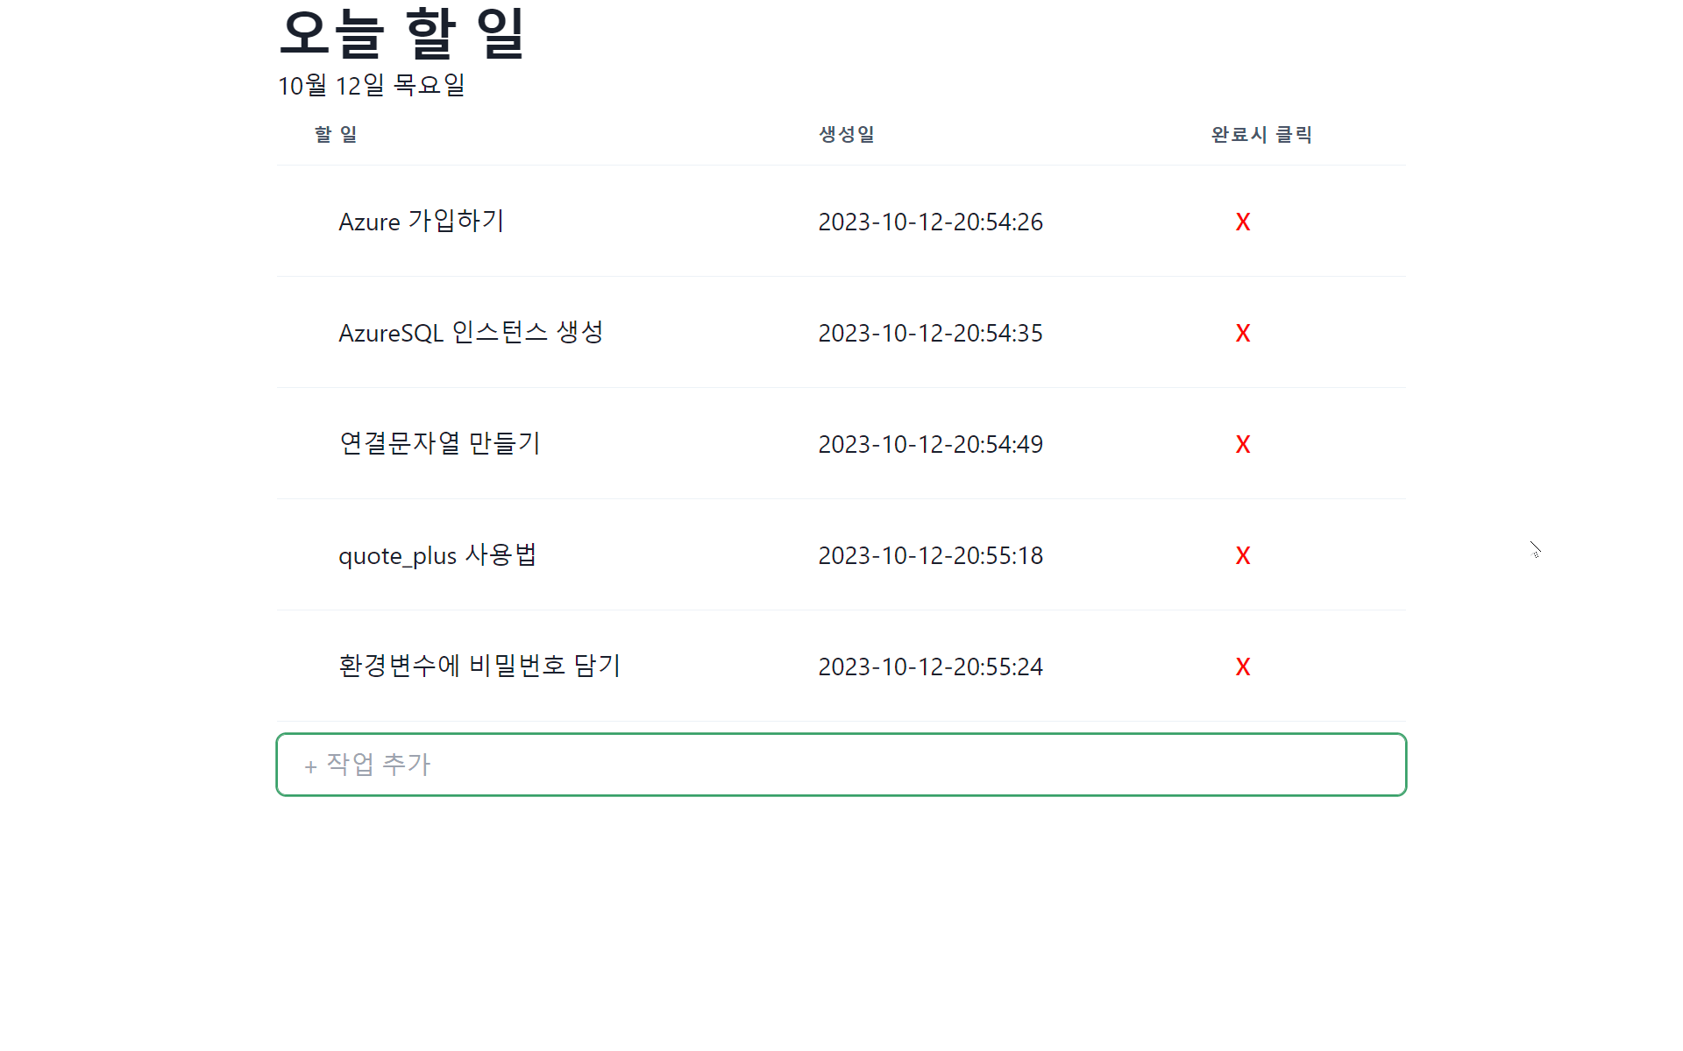Click red X for quote_plus 사용법 task
This screenshot has width=1683, height=1051.
(1242, 555)
